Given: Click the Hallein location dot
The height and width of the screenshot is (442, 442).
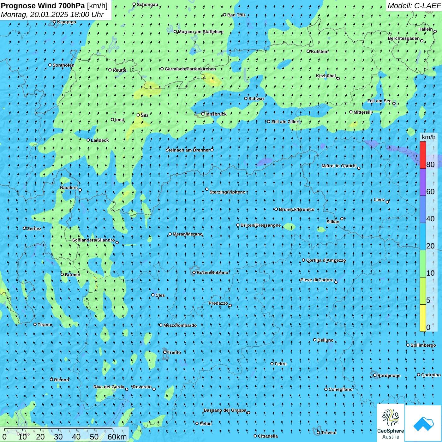Looking at the screenshot, I should (x=435, y=32).
